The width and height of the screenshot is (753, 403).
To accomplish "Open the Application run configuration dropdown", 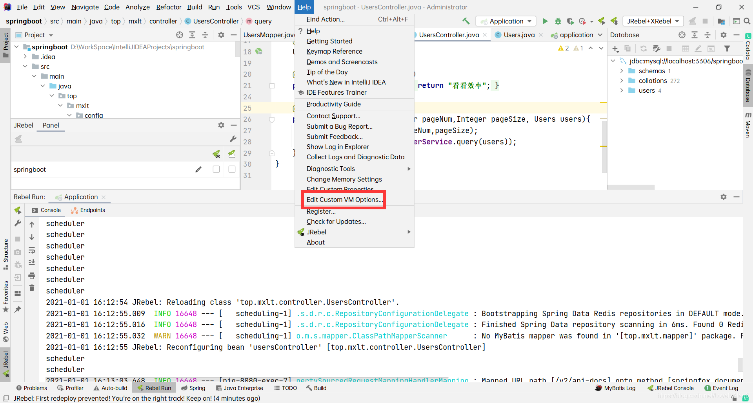I will coord(506,21).
